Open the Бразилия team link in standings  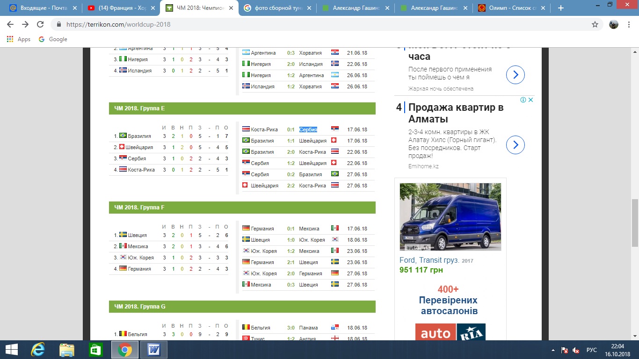(139, 136)
